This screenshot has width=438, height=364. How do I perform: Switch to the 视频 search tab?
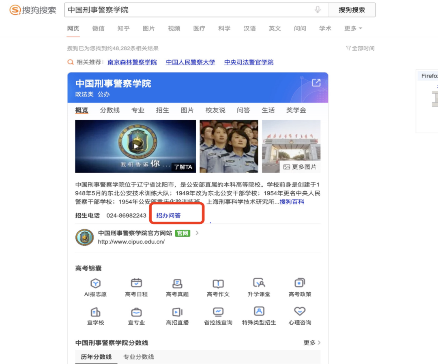(174, 28)
